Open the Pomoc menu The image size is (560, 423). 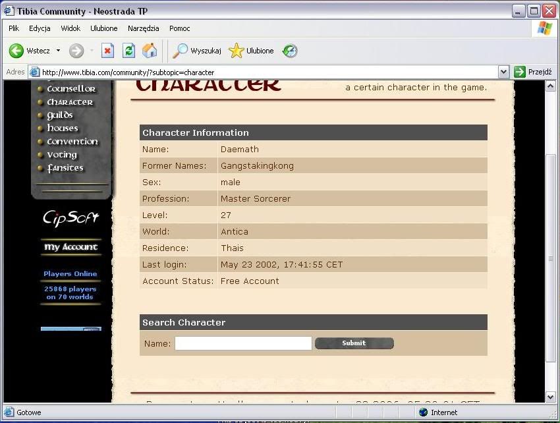pyautogui.click(x=180, y=28)
